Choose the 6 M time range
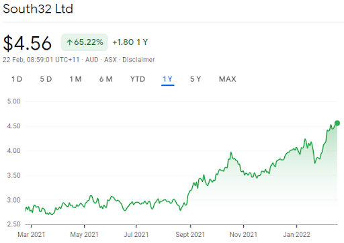This screenshot has height=243, width=344. tap(106, 79)
